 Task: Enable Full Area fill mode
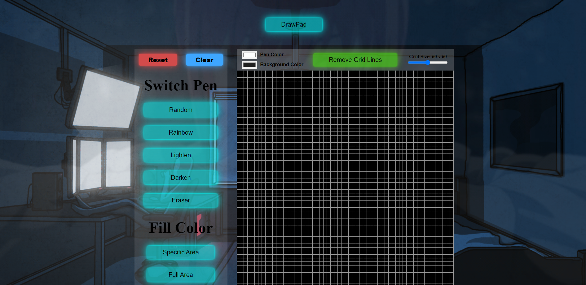[x=181, y=274]
